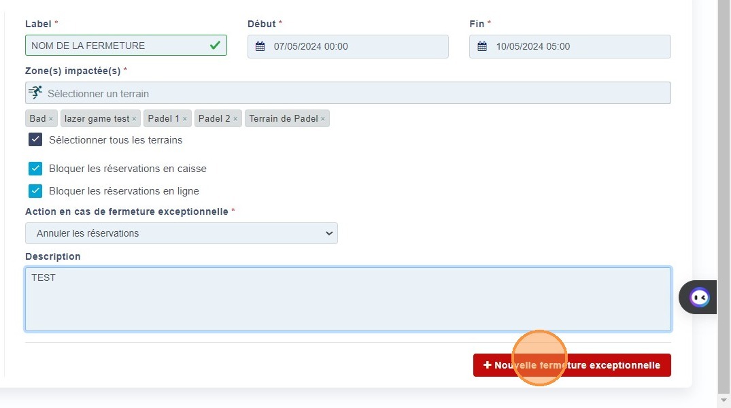Click the running person terrain icon

[35, 93]
